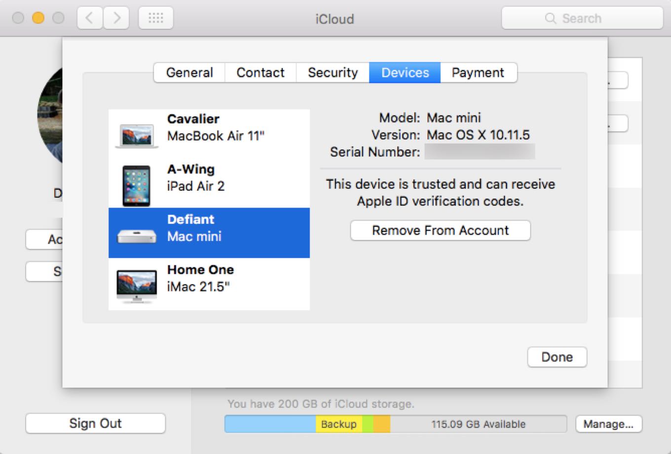
Task: Go back with the left arrow button
Action: (x=90, y=19)
